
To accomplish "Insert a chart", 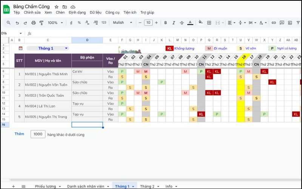I will click(290, 23).
